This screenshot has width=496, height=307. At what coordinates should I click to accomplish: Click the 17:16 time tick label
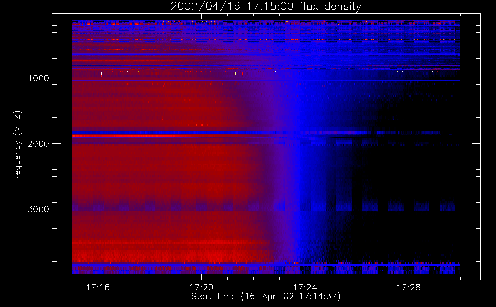(x=98, y=288)
